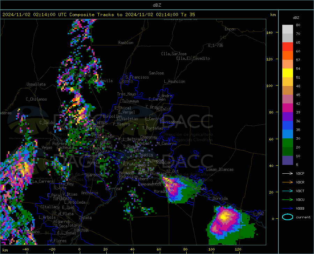Click the S_MARTIN map label
Viewport: 314px width, 254px height.
coord(144,155)
